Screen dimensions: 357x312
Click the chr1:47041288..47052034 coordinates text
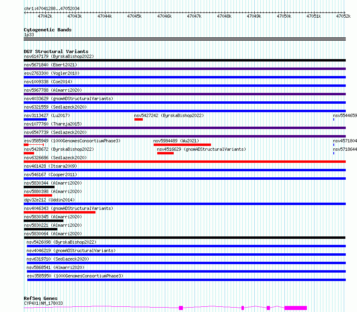point(52,9)
